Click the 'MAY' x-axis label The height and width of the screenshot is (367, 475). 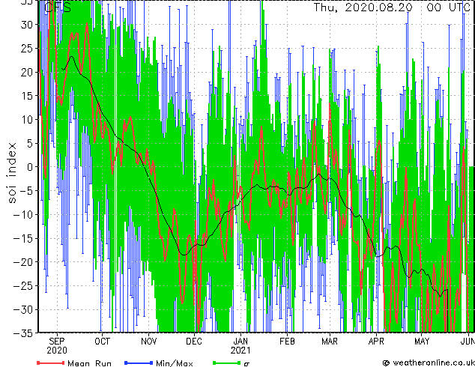422,342
